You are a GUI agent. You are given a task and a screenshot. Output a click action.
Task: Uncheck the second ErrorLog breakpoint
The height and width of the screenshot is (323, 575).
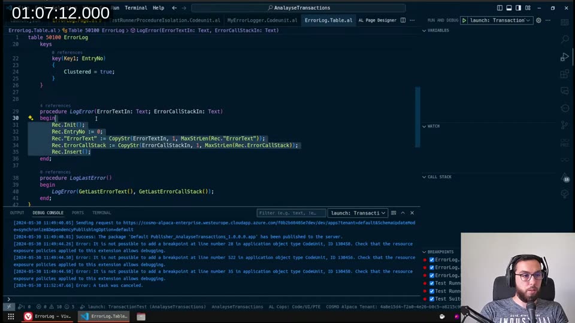click(x=432, y=268)
